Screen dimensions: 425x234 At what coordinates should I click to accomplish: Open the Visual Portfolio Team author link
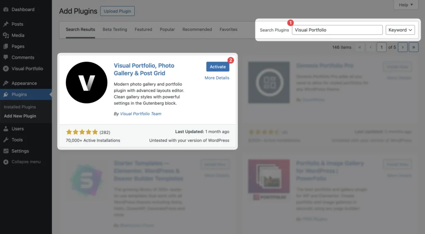(x=141, y=114)
